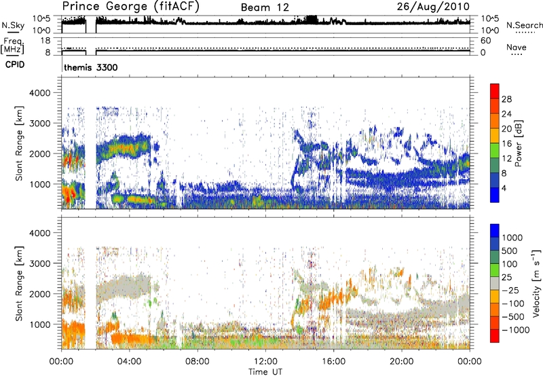
Task: Click the 'themis 3300' control program text
Action: (x=91, y=67)
